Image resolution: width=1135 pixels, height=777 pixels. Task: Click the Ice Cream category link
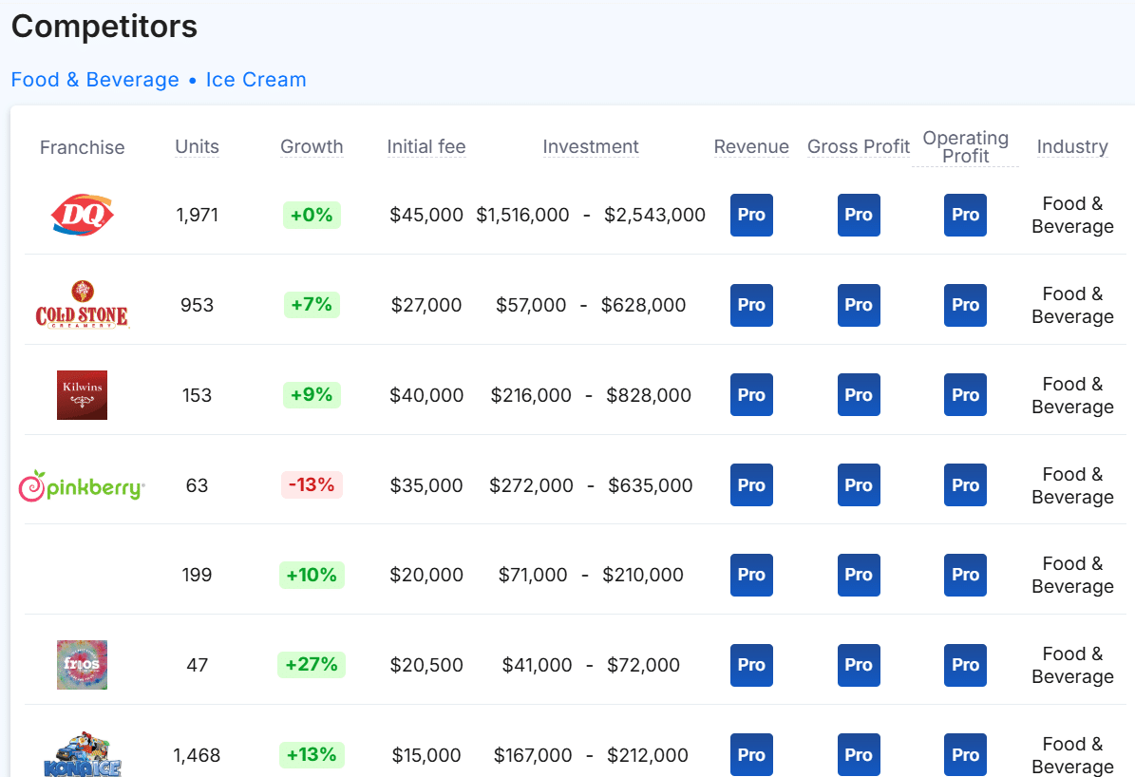[256, 80]
